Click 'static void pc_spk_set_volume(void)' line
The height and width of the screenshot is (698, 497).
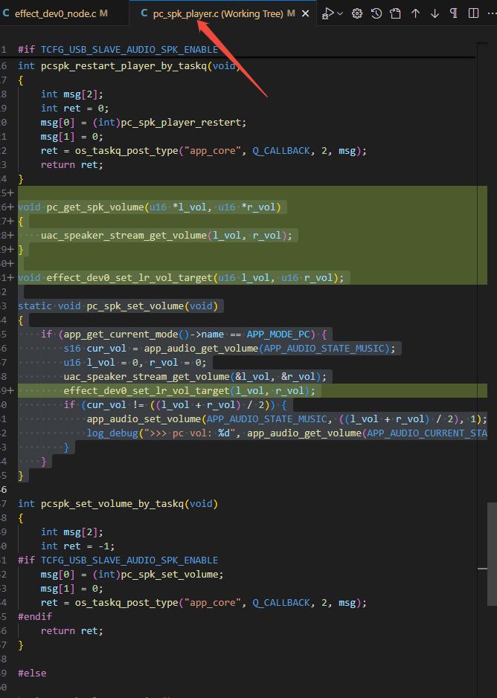(118, 306)
